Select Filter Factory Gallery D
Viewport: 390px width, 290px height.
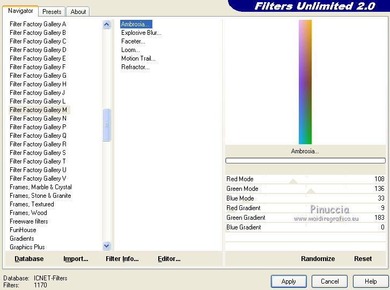(x=38, y=50)
